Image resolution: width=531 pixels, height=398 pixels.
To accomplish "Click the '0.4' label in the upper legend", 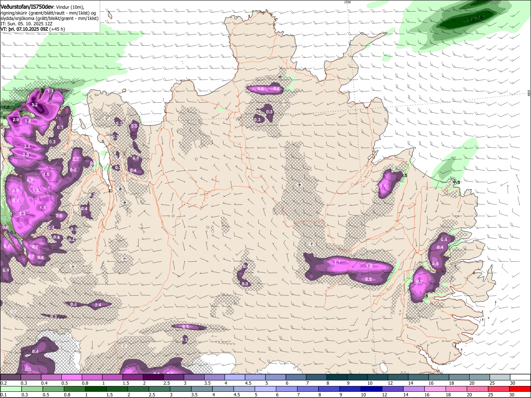I will tap(44, 383).
